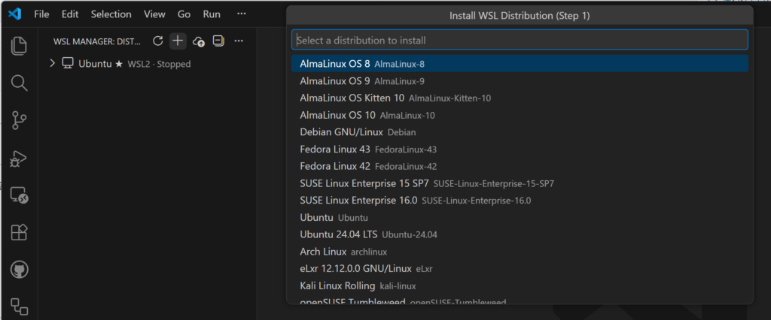The image size is (771, 320).
Task: Open the overflow menu in the menu bar
Action: [x=241, y=14]
